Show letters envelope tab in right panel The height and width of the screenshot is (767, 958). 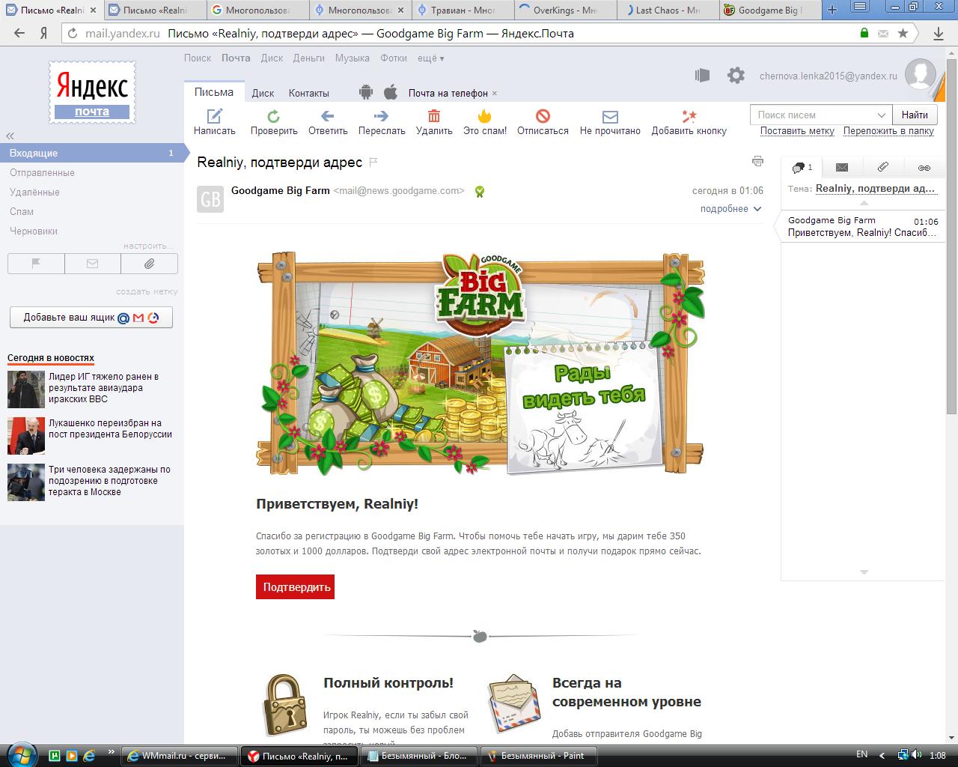842,168
